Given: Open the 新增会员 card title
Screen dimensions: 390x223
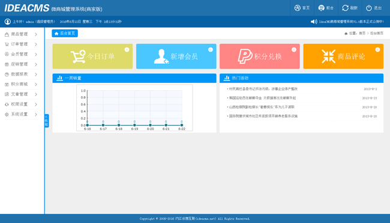Looking at the screenshot, I should coord(184,57).
